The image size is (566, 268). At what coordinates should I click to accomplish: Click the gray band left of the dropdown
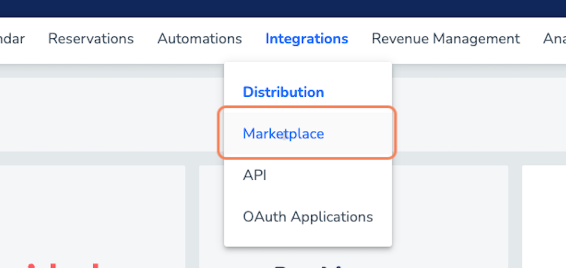click(x=108, y=113)
